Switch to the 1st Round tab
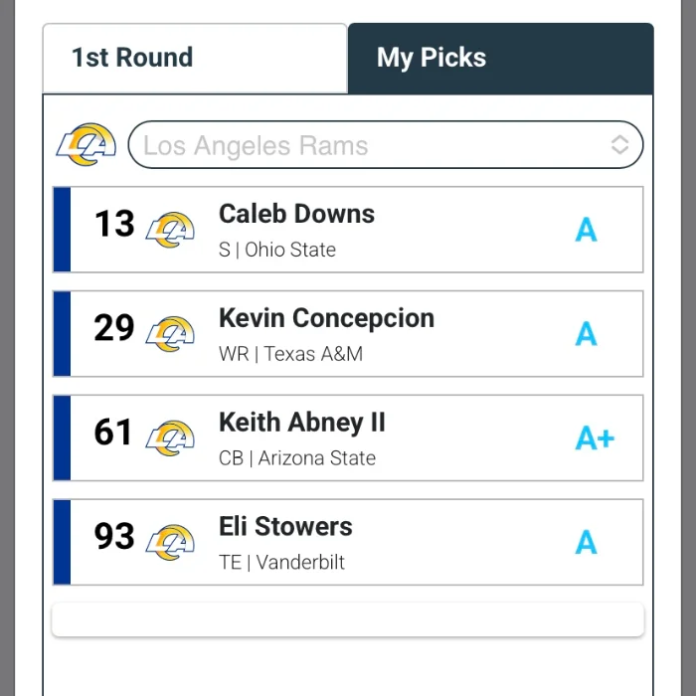The image size is (696, 696). pos(194,58)
